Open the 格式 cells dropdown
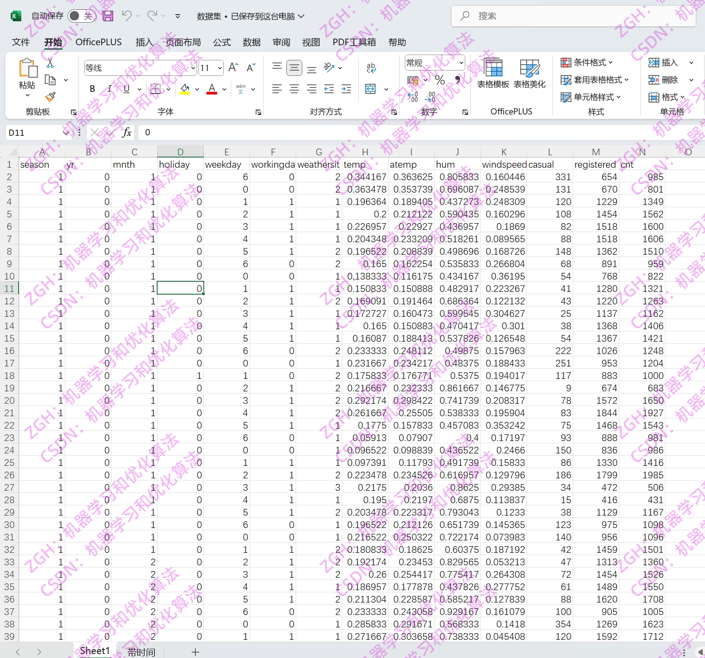This screenshot has width=705, height=658. [x=667, y=97]
